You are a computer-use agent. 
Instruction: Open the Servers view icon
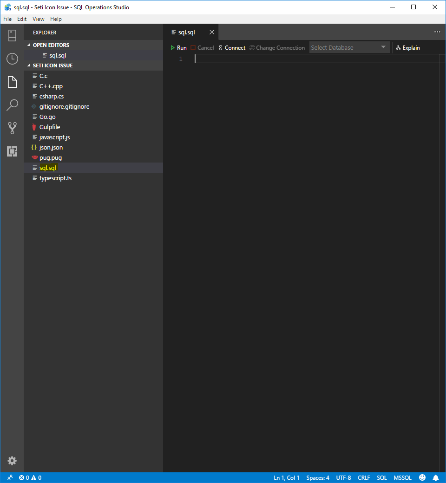click(x=12, y=35)
